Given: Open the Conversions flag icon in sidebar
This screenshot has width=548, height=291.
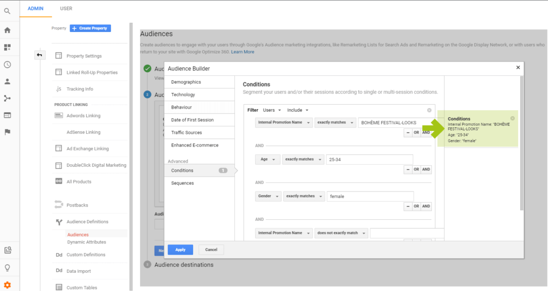Looking at the screenshot, I should pos(7,132).
